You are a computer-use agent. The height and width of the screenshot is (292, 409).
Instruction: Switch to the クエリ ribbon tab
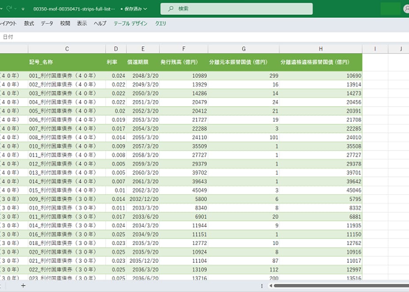pyautogui.click(x=161, y=23)
